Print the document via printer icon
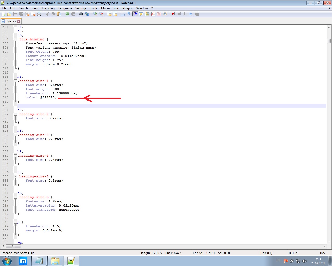The width and height of the screenshot is (332, 266). [39, 14]
